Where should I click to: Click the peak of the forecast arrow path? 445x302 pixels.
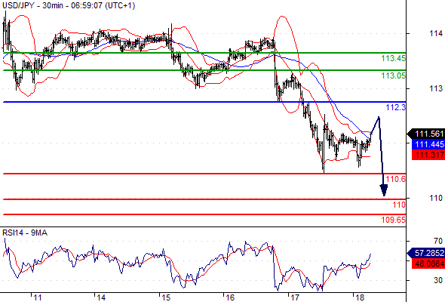click(x=379, y=117)
